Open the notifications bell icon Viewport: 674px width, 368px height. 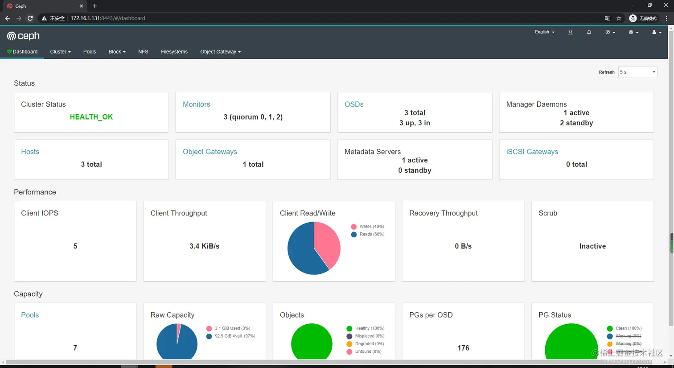[589, 32]
